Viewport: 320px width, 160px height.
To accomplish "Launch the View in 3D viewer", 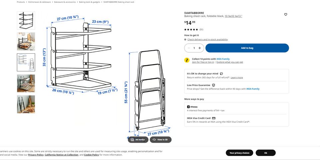I will [160, 140].
